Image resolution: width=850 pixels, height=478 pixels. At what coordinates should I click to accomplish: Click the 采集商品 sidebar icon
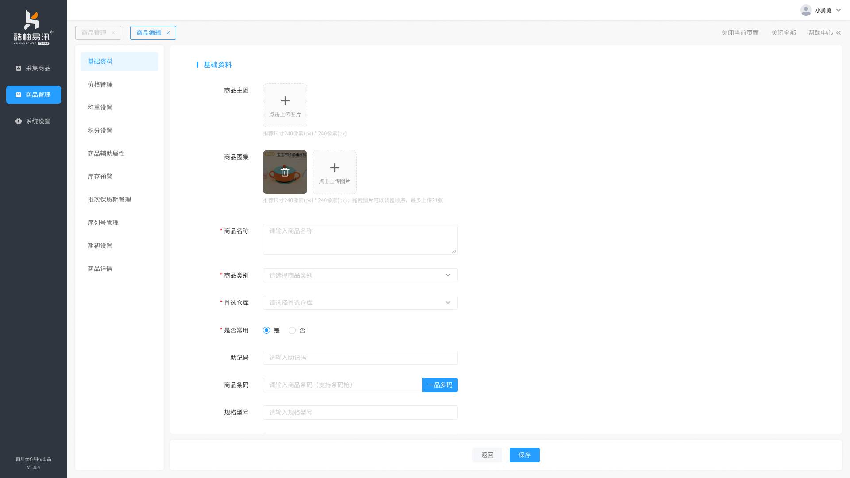19,68
